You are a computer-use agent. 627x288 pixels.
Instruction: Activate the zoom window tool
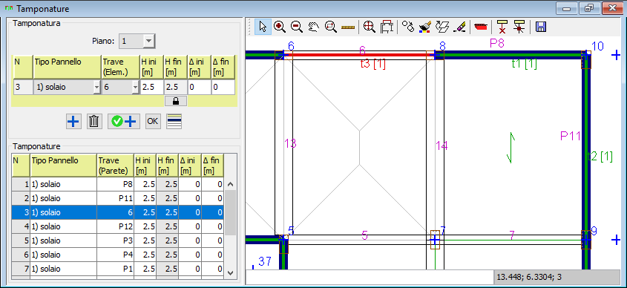(x=331, y=27)
